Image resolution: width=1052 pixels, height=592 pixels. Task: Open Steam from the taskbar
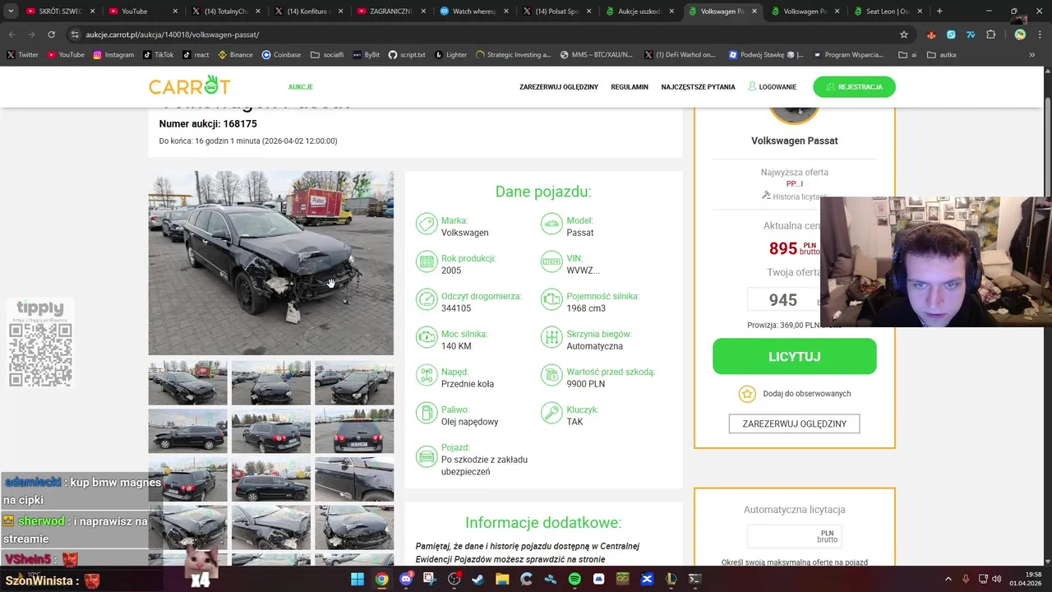coord(478,579)
